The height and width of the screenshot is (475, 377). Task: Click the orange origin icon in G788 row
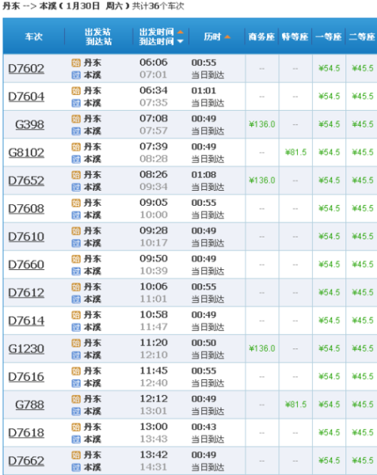(76, 399)
